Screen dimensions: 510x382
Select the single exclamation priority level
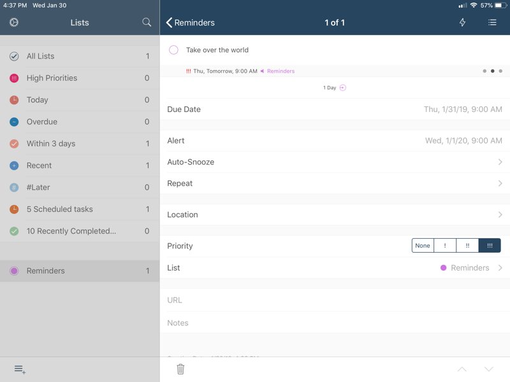(445, 245)
